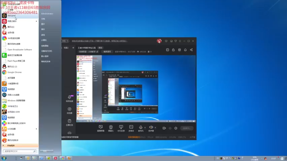Expand NetEase Cloud Music submenu arrow

[x=36, y=21]
